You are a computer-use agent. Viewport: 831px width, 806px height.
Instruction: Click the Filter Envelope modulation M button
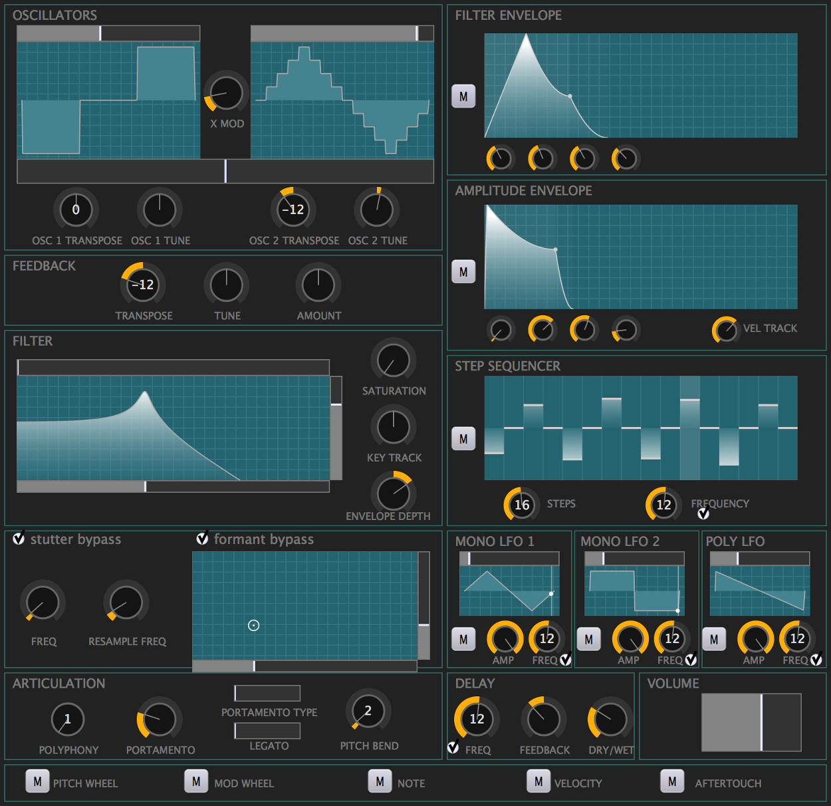[463, 96]
